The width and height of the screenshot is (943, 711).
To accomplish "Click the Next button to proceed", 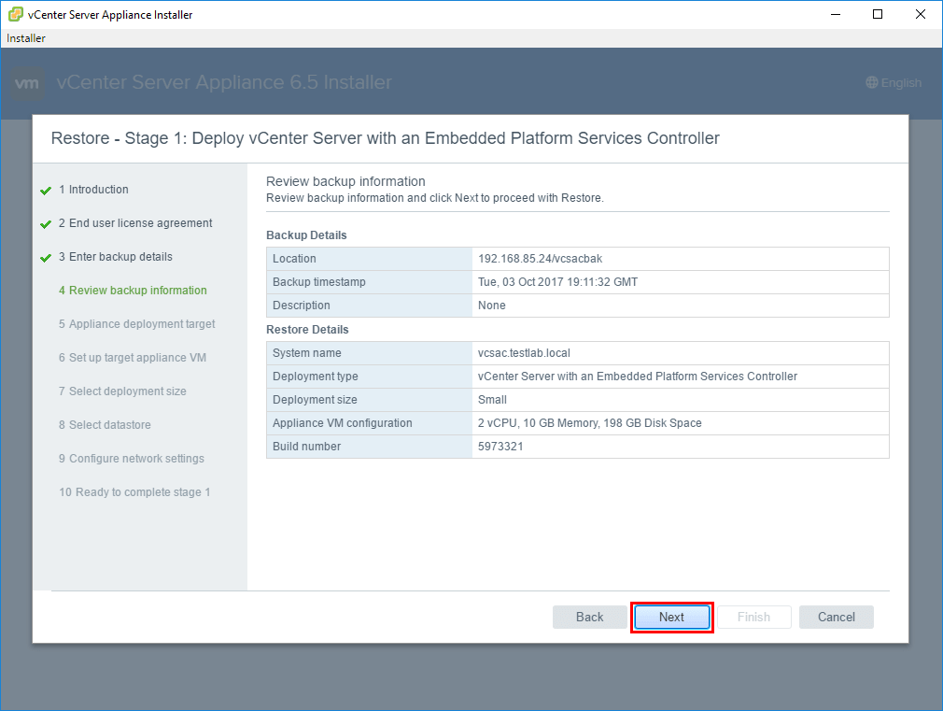I will (x=671, y=617).
